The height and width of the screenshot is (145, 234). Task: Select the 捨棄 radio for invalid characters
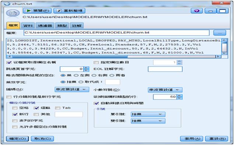tap(63, 82)
